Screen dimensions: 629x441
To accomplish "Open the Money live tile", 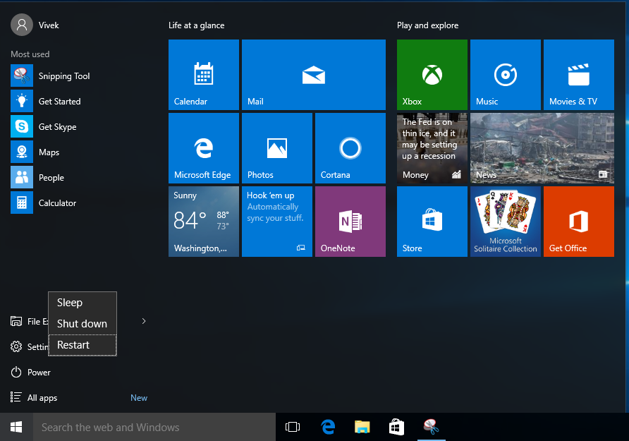I will 432,147.
